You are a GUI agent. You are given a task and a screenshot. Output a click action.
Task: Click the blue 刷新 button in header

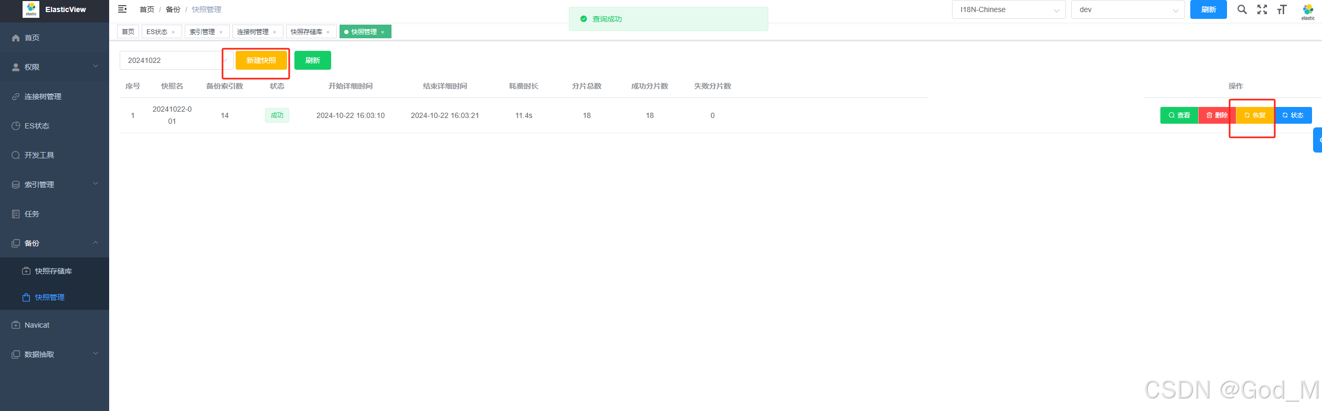(1208, 9)
